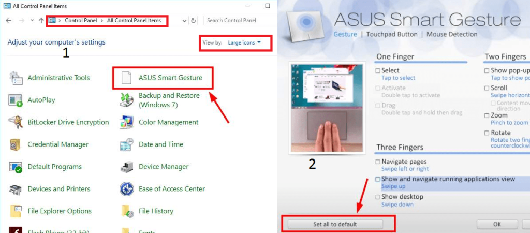Expand the address bar history dropdown
The image size is (530, 233).
[x=184, y=20]
